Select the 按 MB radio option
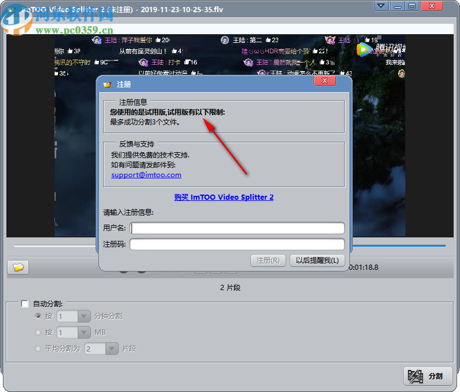The height and width of the screenshot is (392, 460). (x=38, y=332)
